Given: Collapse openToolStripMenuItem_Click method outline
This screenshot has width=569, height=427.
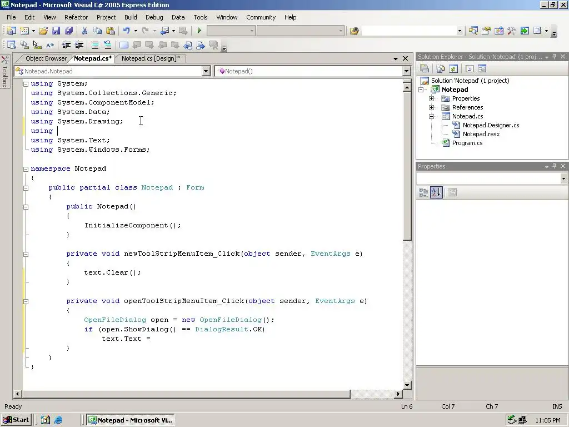Looking at the screenshot, I should 26,301.
